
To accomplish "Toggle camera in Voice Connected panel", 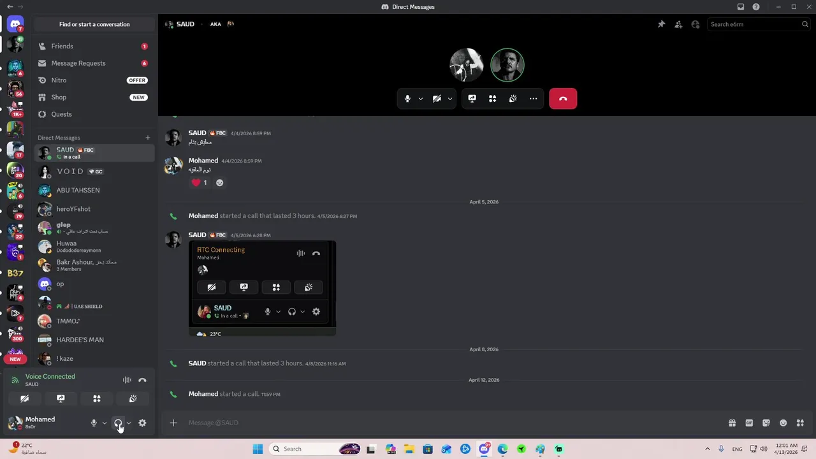I will pos(24,398).
